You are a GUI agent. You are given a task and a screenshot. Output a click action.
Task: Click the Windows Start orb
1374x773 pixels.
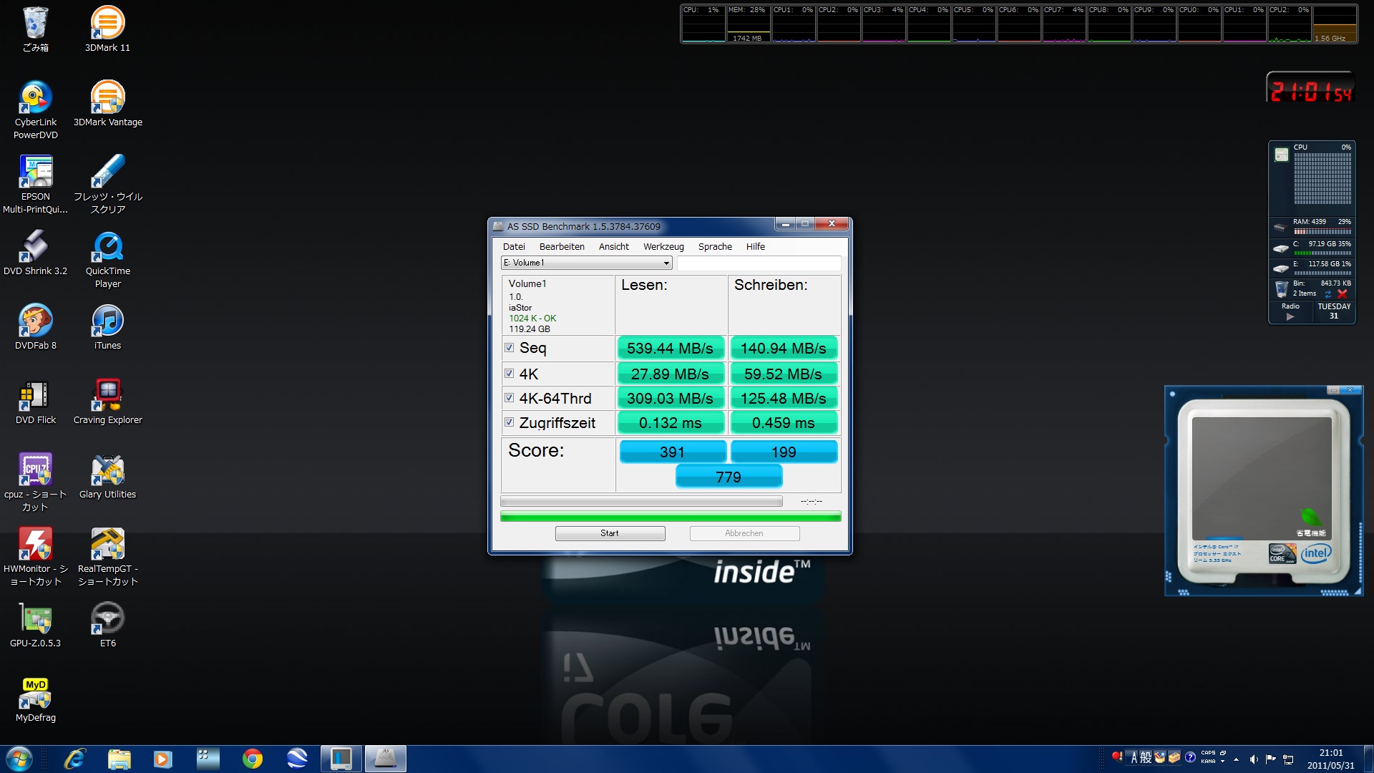tap(19, 759)
